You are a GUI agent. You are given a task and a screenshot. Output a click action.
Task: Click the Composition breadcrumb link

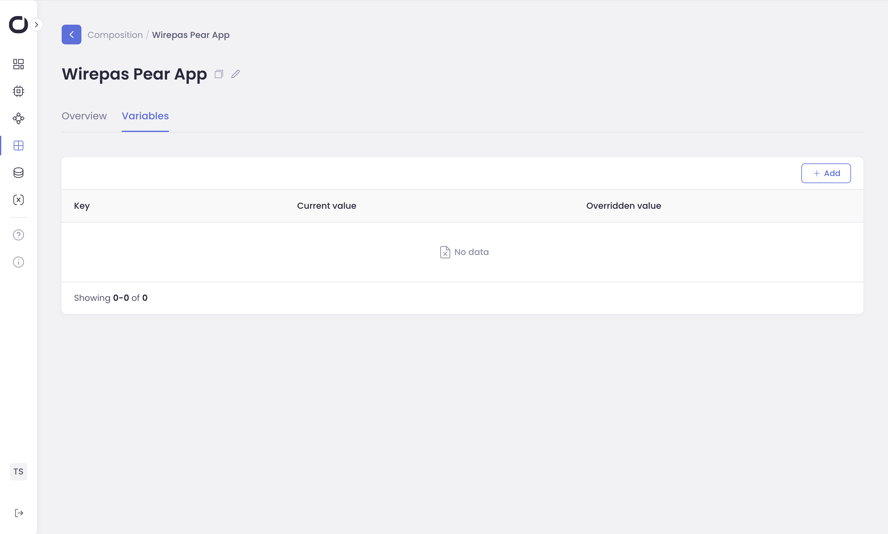pos(115,35)
